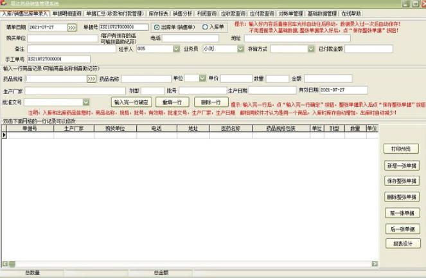Click the horizontal scrollbar thumb of grid
This screenshot has height=278, width=426.
coord(12,264)
